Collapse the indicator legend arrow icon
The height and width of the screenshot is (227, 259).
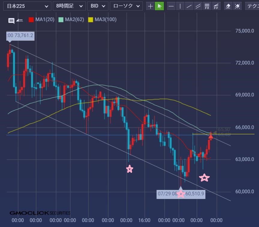pyautogui.click(x=20, y=20)
